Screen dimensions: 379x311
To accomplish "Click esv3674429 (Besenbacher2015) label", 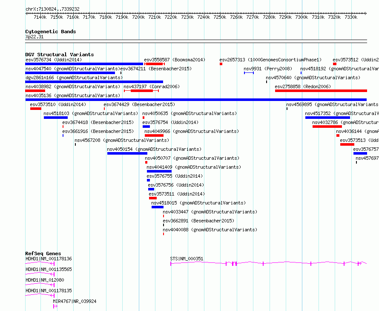I will 139,104.
